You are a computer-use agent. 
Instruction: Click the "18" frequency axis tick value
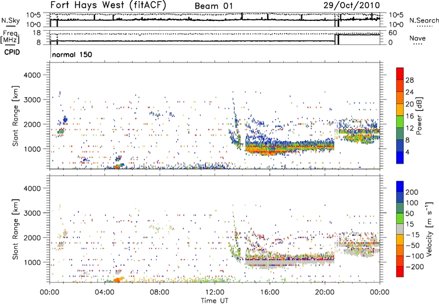point(36,33)
